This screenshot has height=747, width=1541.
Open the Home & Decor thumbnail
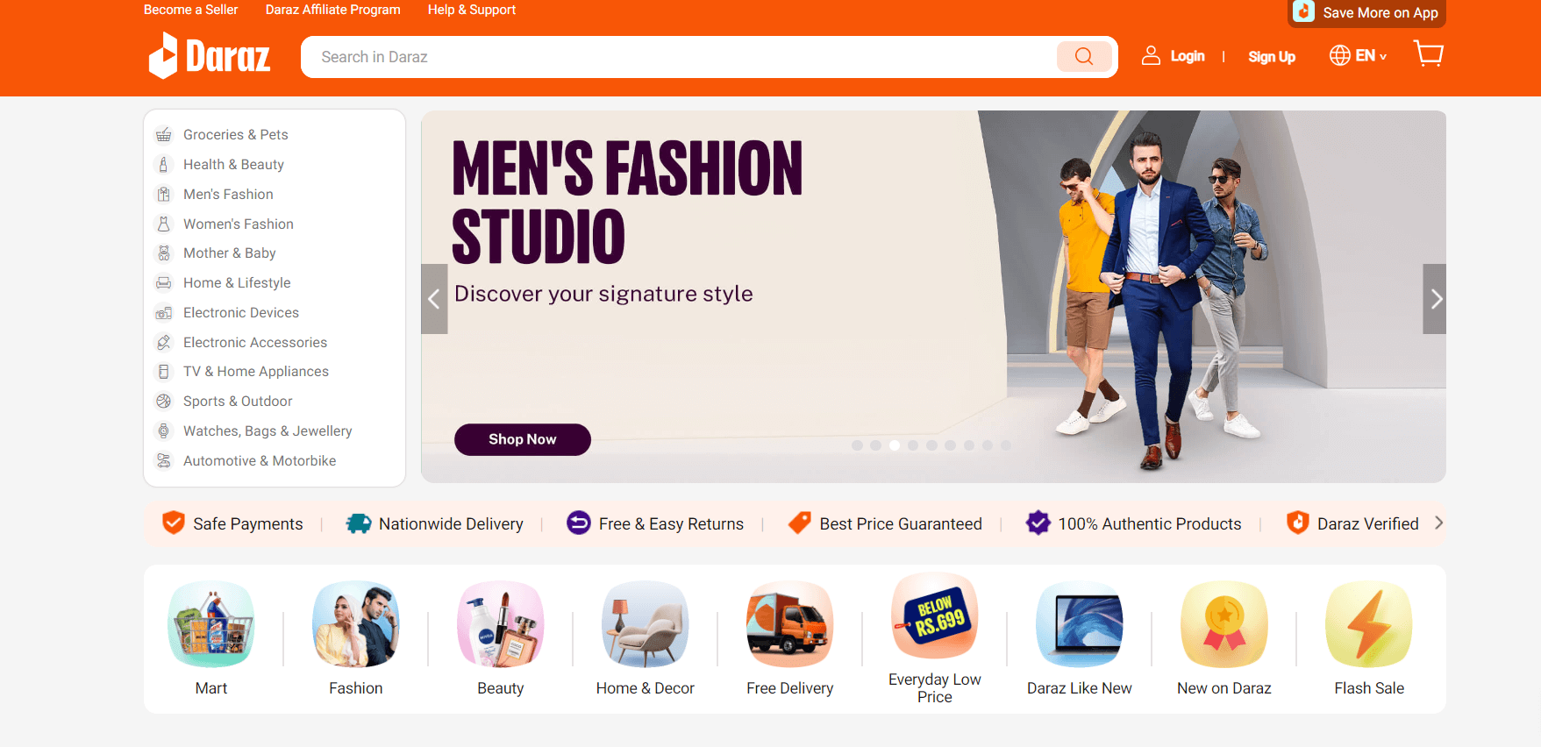click(x=646, y=624)
